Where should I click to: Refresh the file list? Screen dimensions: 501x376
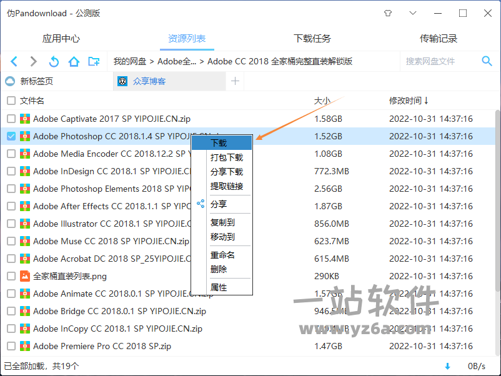coord(54,61)
